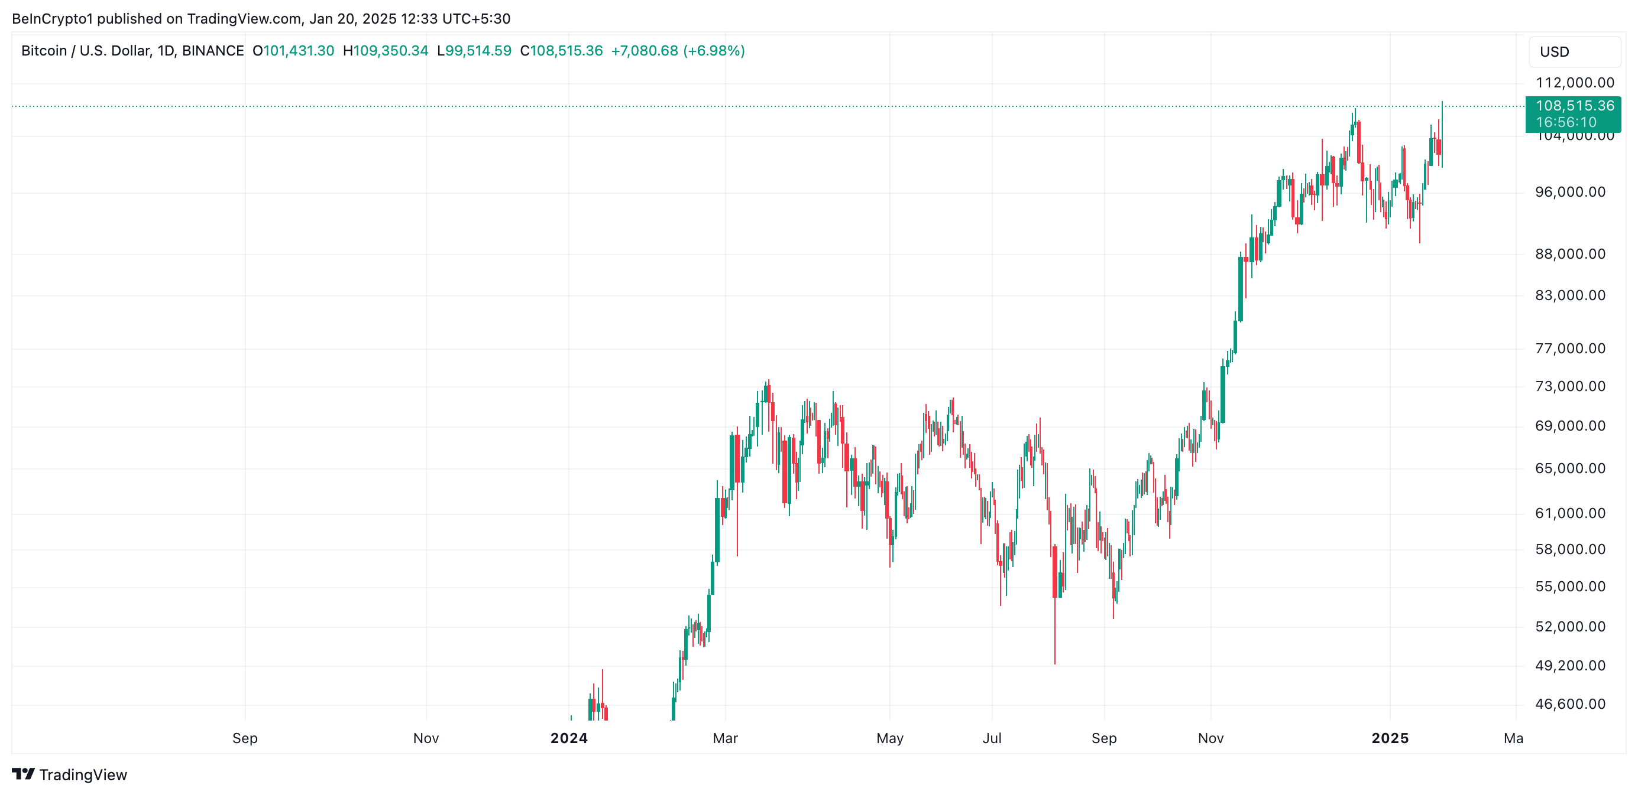Click the 52,000.00 price axis label

[1570, 627]
